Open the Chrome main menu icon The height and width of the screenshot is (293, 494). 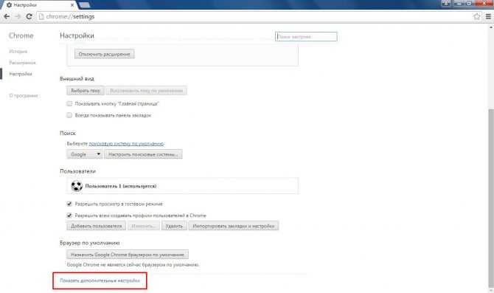click(488, 16)
